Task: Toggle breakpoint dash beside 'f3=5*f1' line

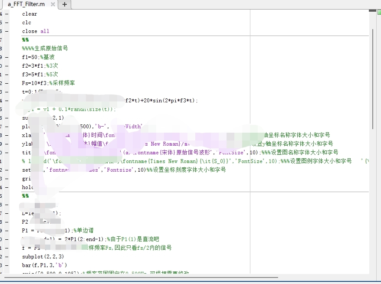Action: click(x=7, y=75)
